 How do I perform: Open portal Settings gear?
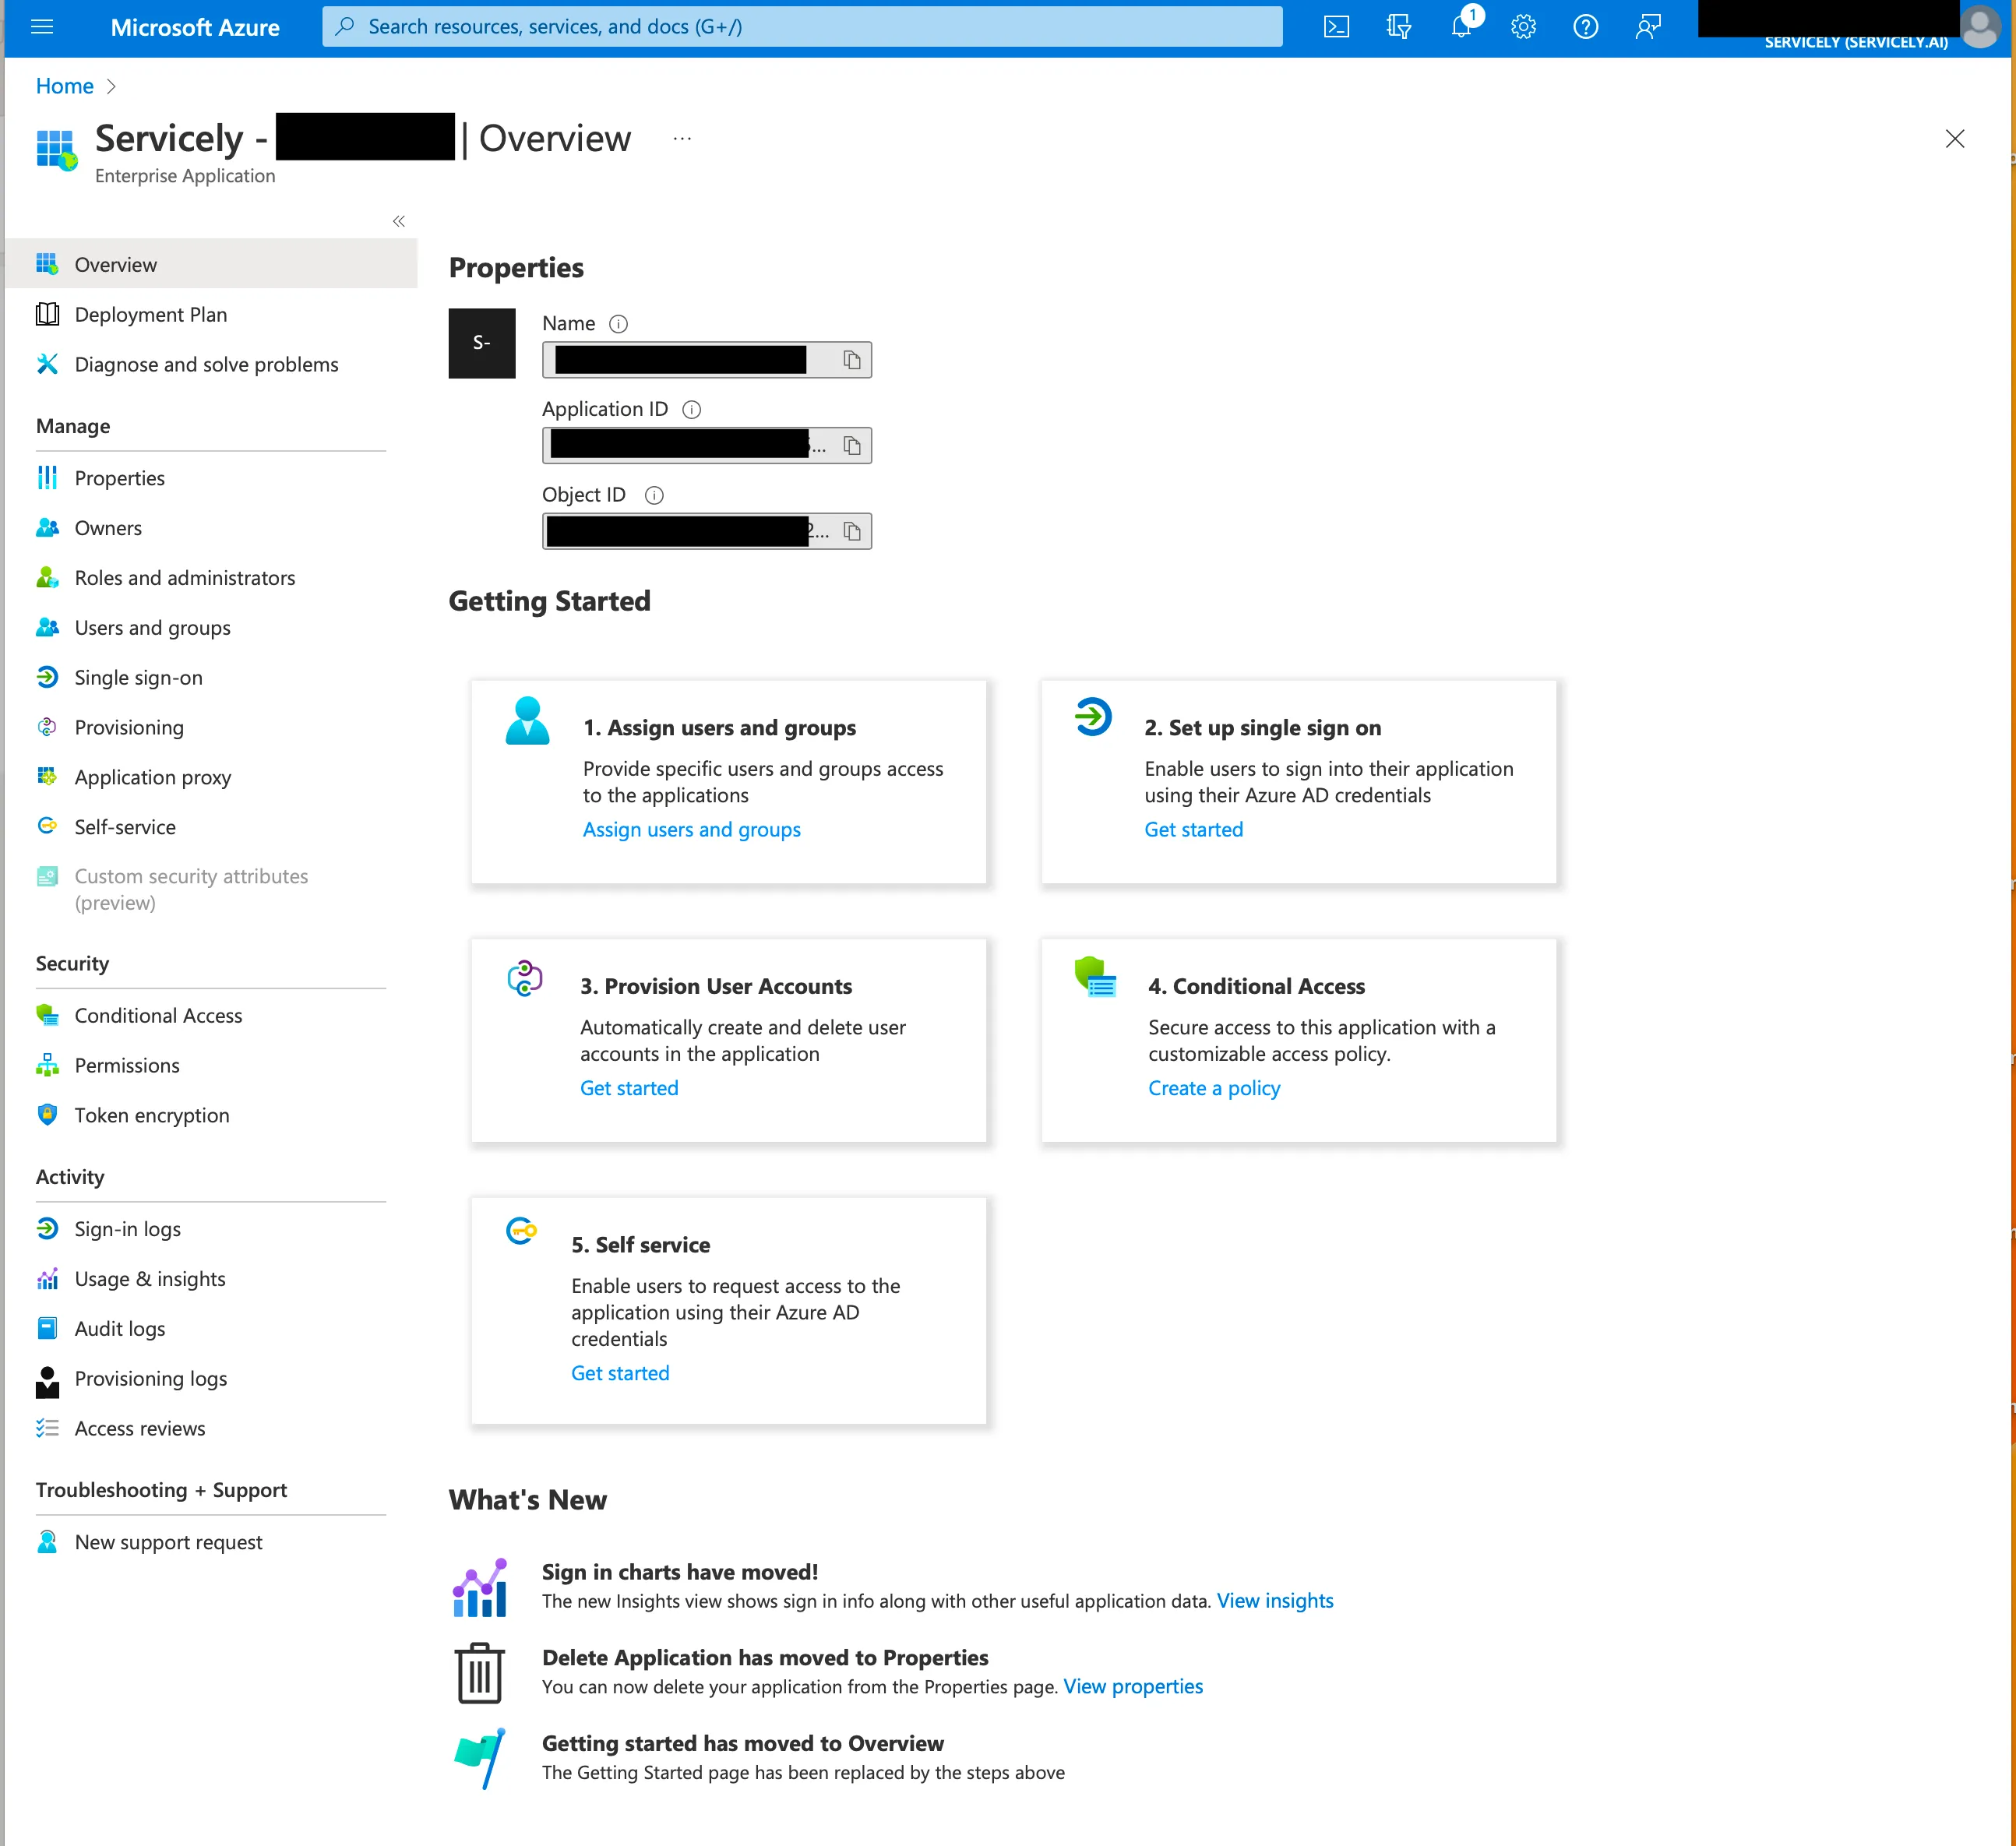coord(1523,27)
